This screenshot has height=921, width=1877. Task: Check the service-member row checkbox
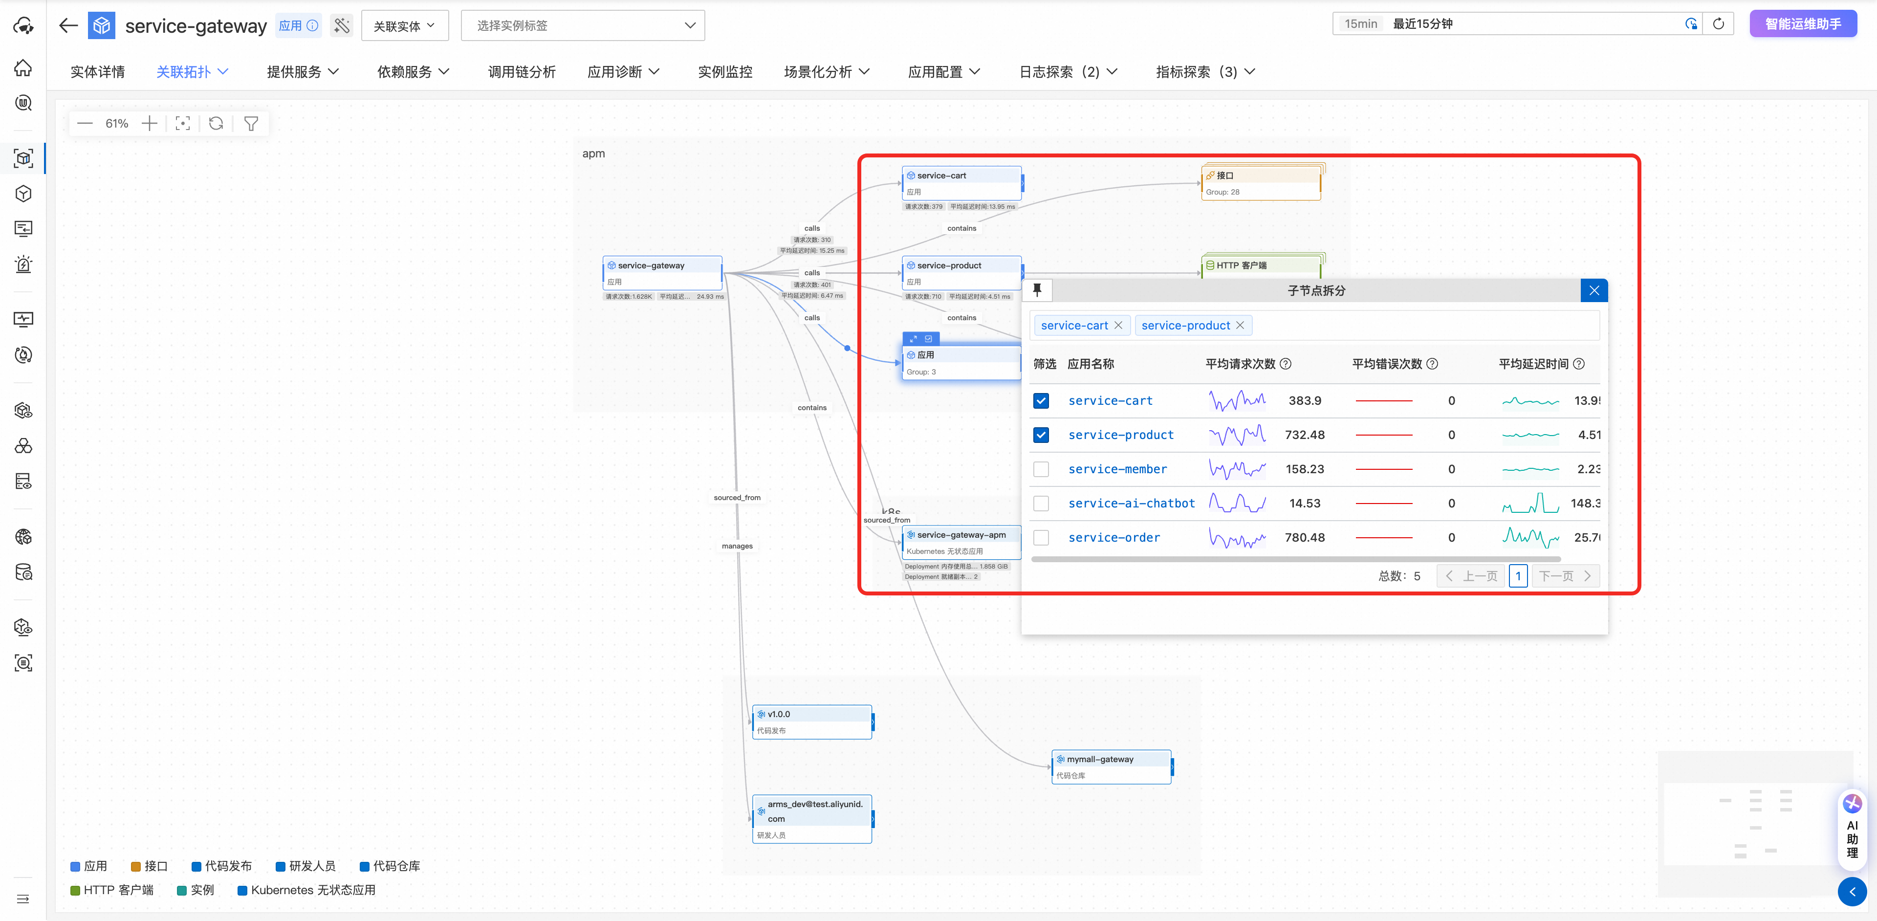(x=1041, y=469)
